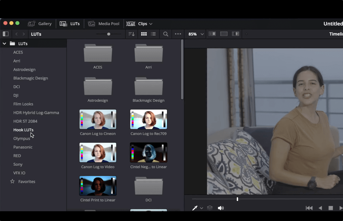Viewport: 343px width, 221px height.
Task: Select the RED category
Action: 17,156
